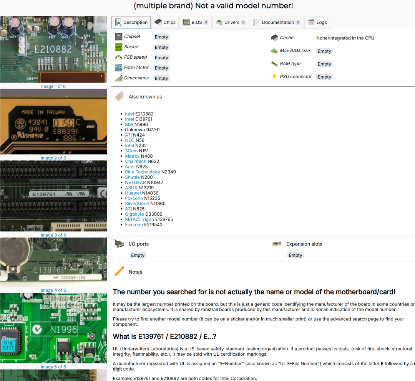Image resolution: width=415 pixels, height=381 pixels.
Task: Click the Cache chip icon
Action: click(274, 38)
